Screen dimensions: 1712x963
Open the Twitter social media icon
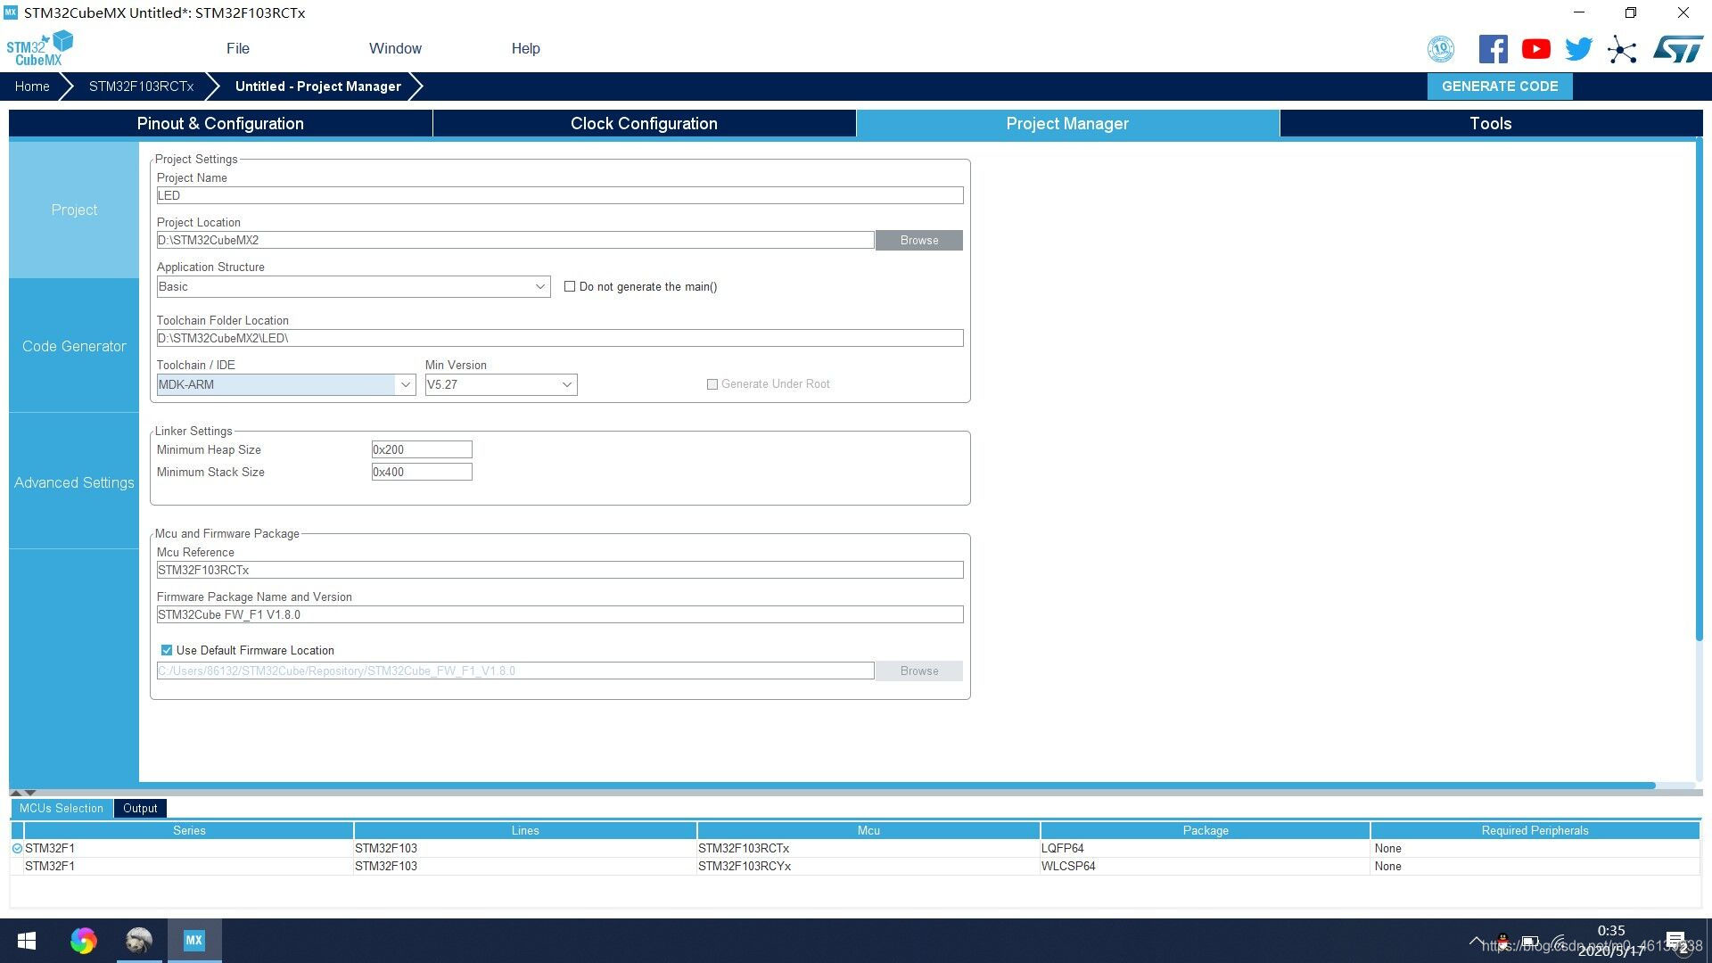1578,48
